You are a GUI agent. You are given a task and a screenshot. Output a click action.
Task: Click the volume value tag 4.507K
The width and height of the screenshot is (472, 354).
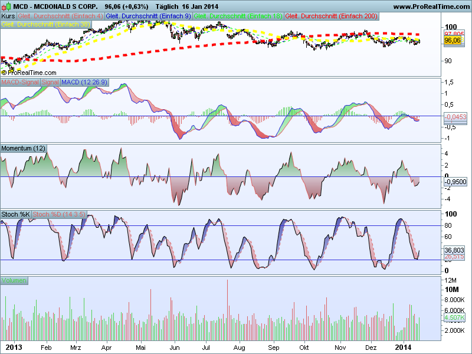coord(454,317)
